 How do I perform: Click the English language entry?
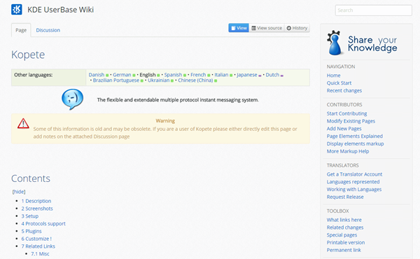[148, 75]
